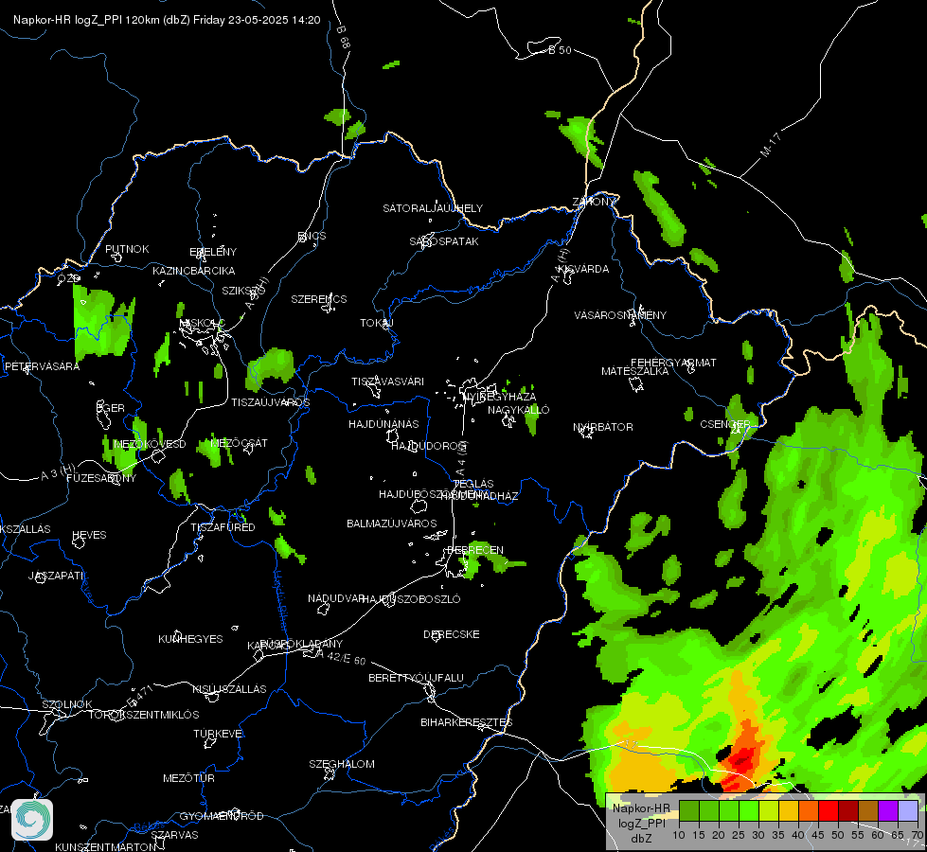Pick the 10–15 dBZ dark green legend swatch
The image size is (927, 852).
[x=688, y=810]
